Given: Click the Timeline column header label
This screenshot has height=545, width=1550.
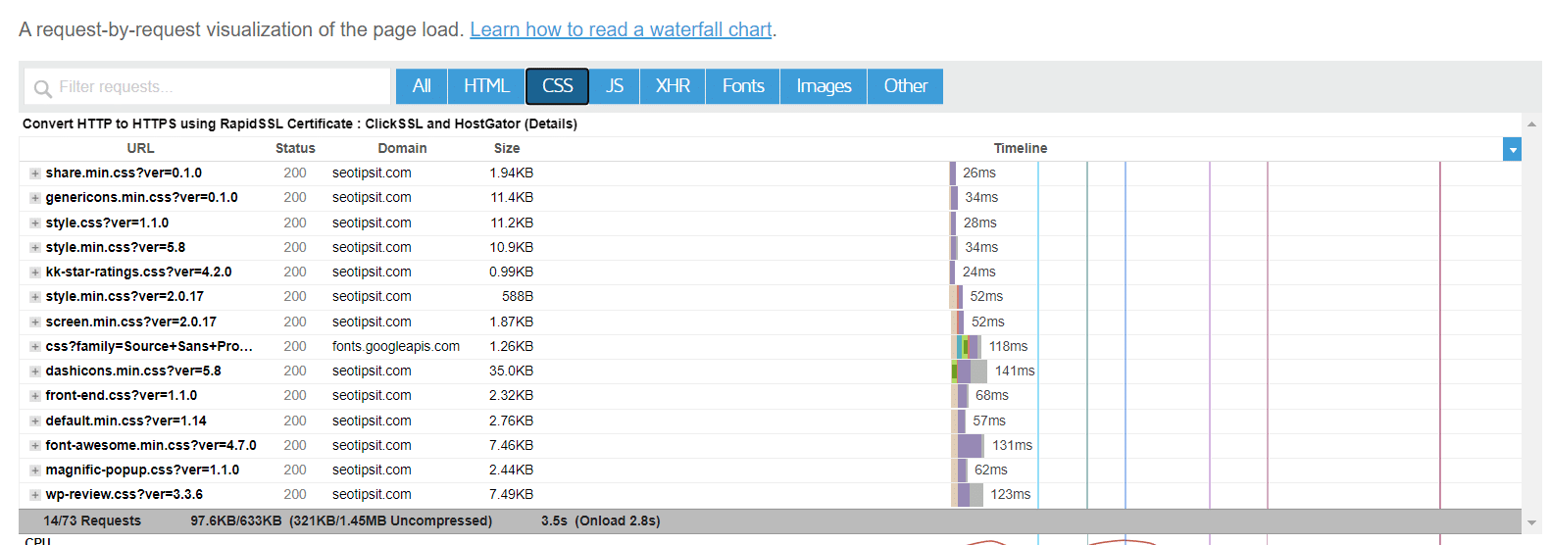Looking at the screenshot, I should click(1021, 148).
